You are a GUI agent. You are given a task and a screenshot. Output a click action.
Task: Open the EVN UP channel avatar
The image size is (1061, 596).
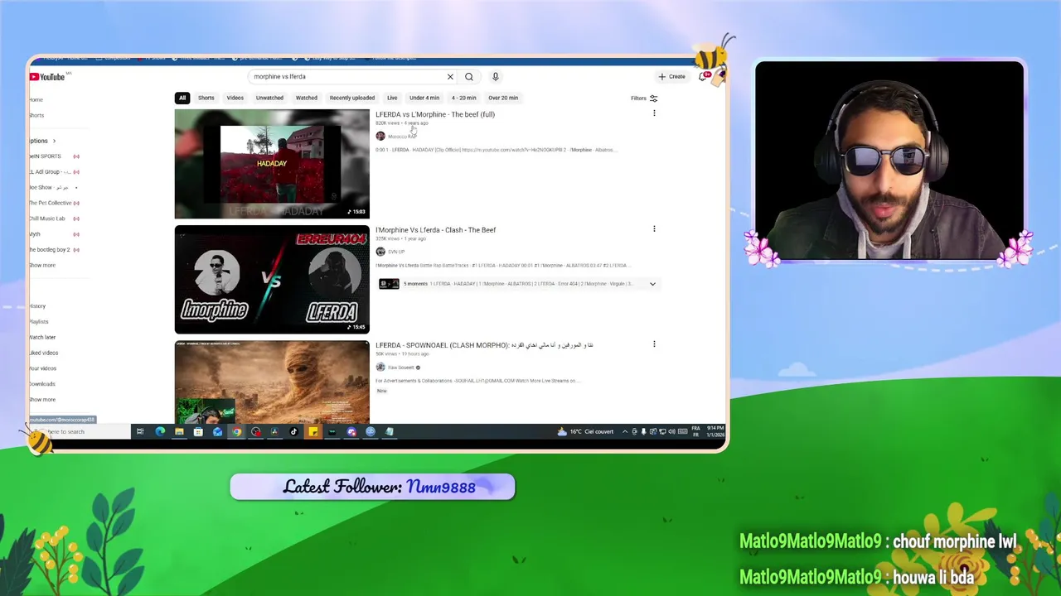380,252
